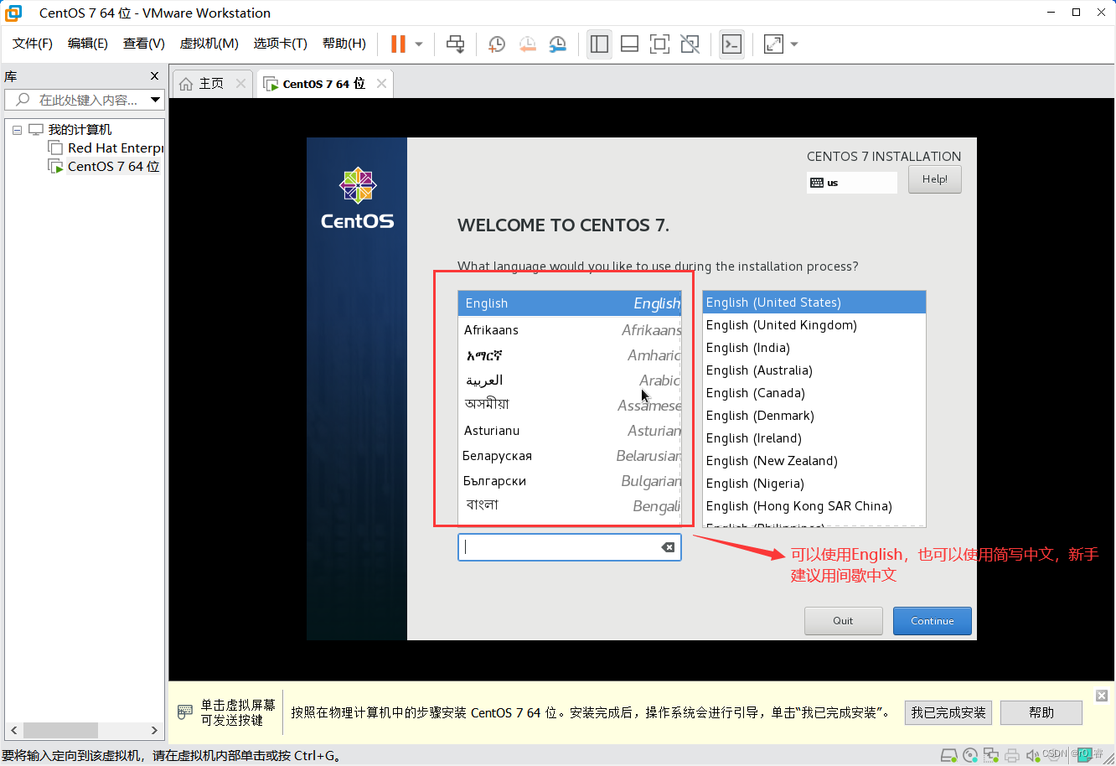The height and width of the screenshot is (766, 1116).
Task: Select 我的计算机 in the library tree
Action: click(80, 130)
